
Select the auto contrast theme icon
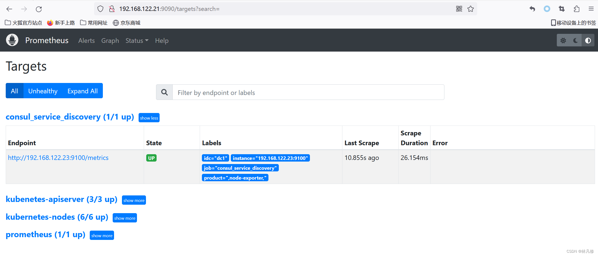pos(588,40)
